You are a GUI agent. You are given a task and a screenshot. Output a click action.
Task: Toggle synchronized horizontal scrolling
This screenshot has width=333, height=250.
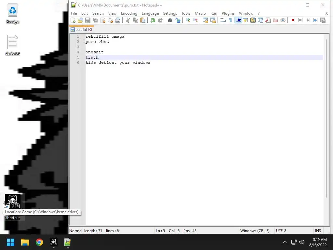(213, 20)
